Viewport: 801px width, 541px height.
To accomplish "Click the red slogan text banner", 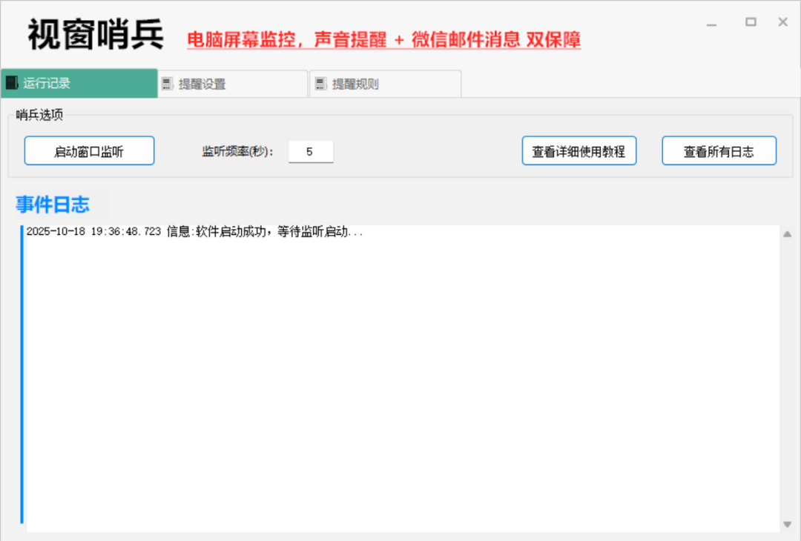I will [x=386, y=39].
